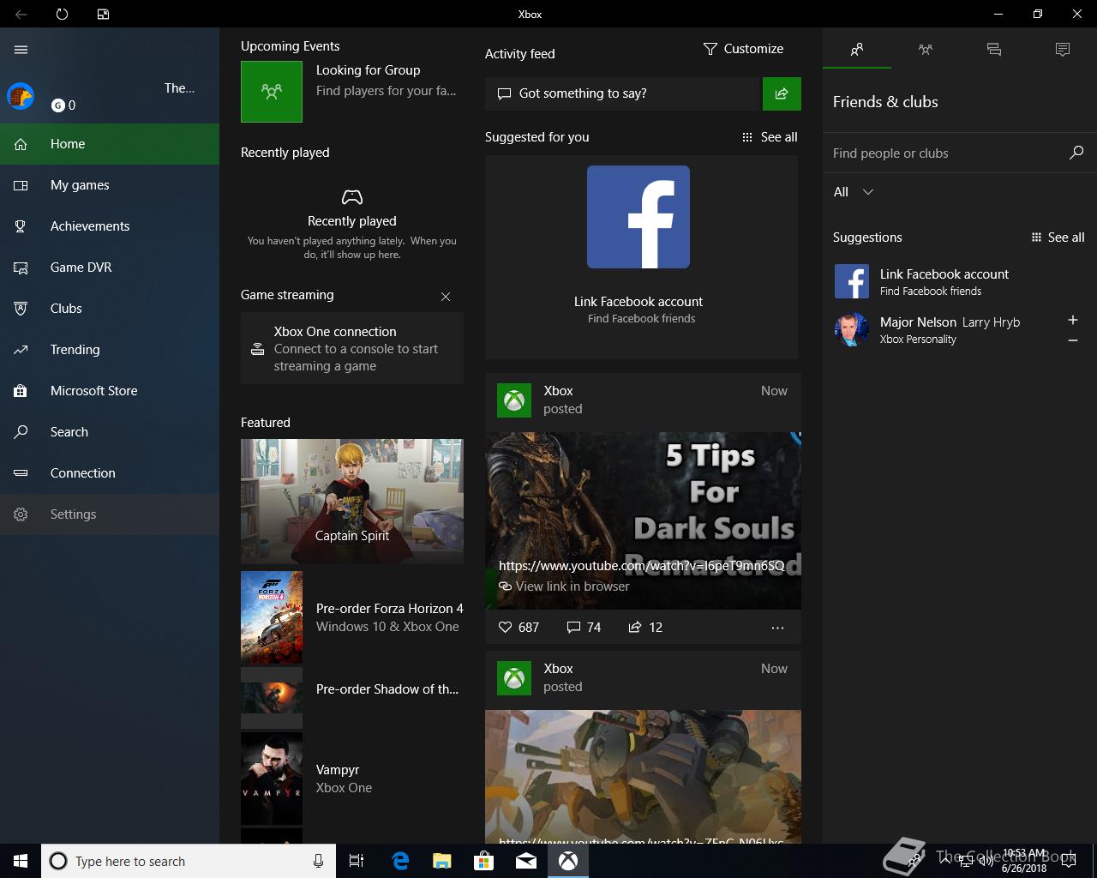Remove Major Nelson suggestion
This screenshot has height=878, width=1097.
1073,340
